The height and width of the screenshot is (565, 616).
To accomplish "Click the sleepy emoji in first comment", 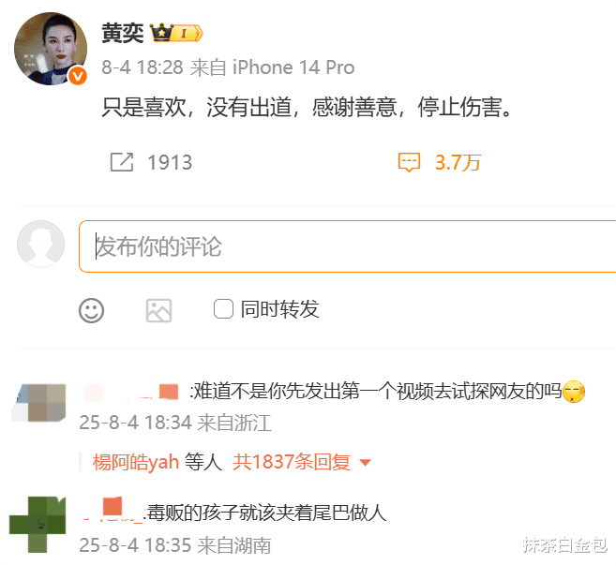I will click(x=574, y=392).
